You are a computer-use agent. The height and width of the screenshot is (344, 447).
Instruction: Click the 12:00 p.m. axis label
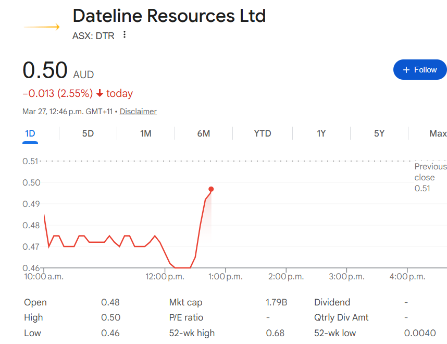165,277
